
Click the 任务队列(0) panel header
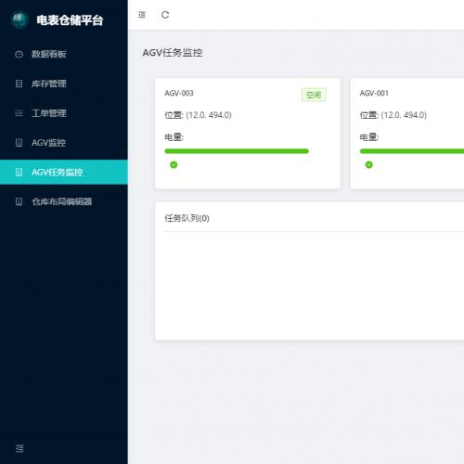(x=187, y=218)
